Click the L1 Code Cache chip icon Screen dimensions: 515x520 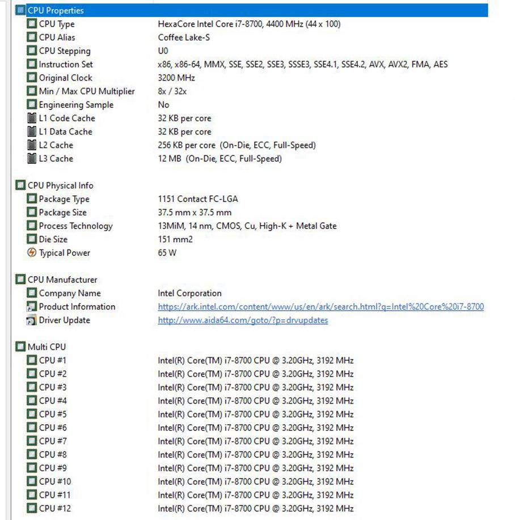point(32,118)
